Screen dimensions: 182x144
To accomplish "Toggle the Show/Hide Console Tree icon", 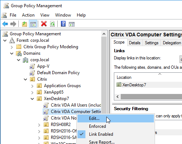I will pos(33,24).
